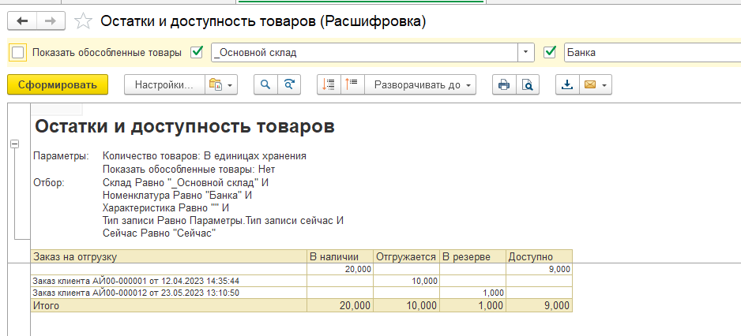Collapse all groups icon
Image resolution: width=741 pixels, height=336 pixels.
coord(329,85)
